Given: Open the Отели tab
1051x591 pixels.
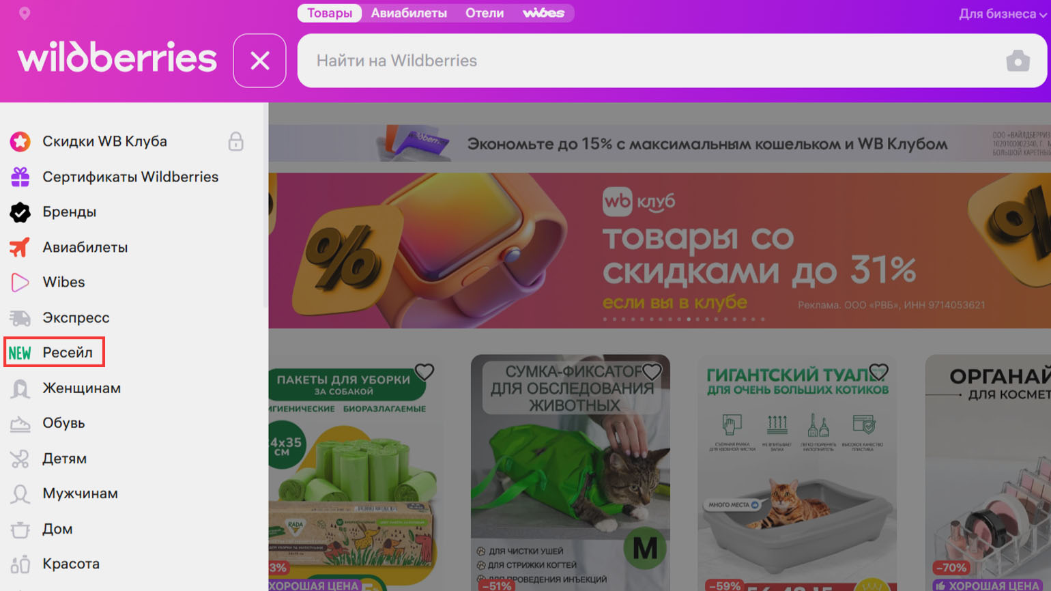Looking at the screenshot, I should click(x=485, y=13).
